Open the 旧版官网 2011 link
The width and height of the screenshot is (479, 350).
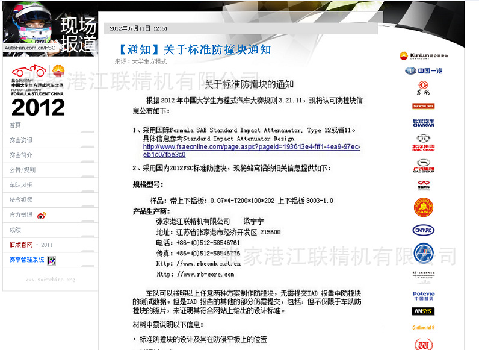click(31, 245)
